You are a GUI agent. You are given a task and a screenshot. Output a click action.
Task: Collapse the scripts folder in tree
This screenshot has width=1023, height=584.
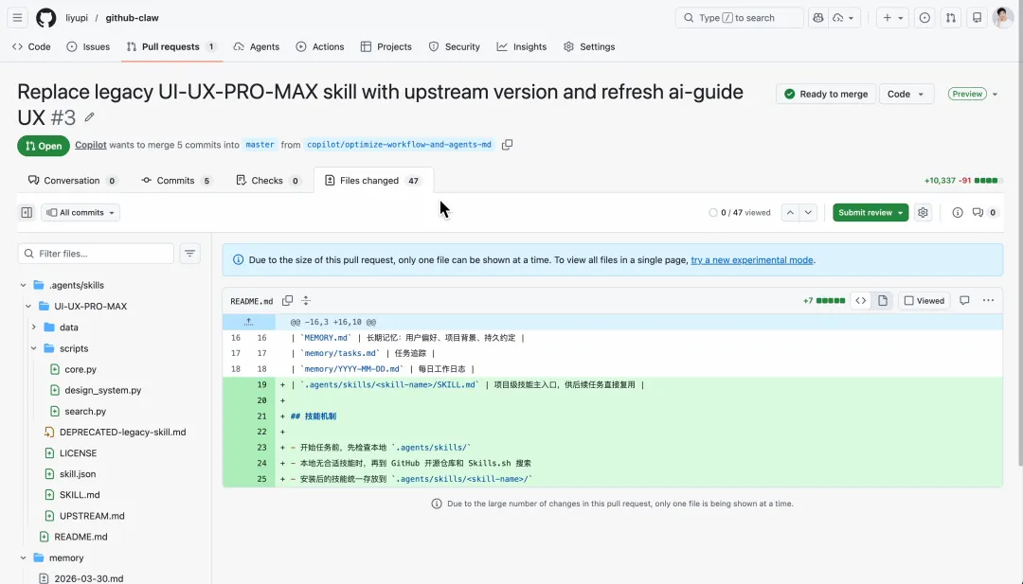click(x=34, y=348)
